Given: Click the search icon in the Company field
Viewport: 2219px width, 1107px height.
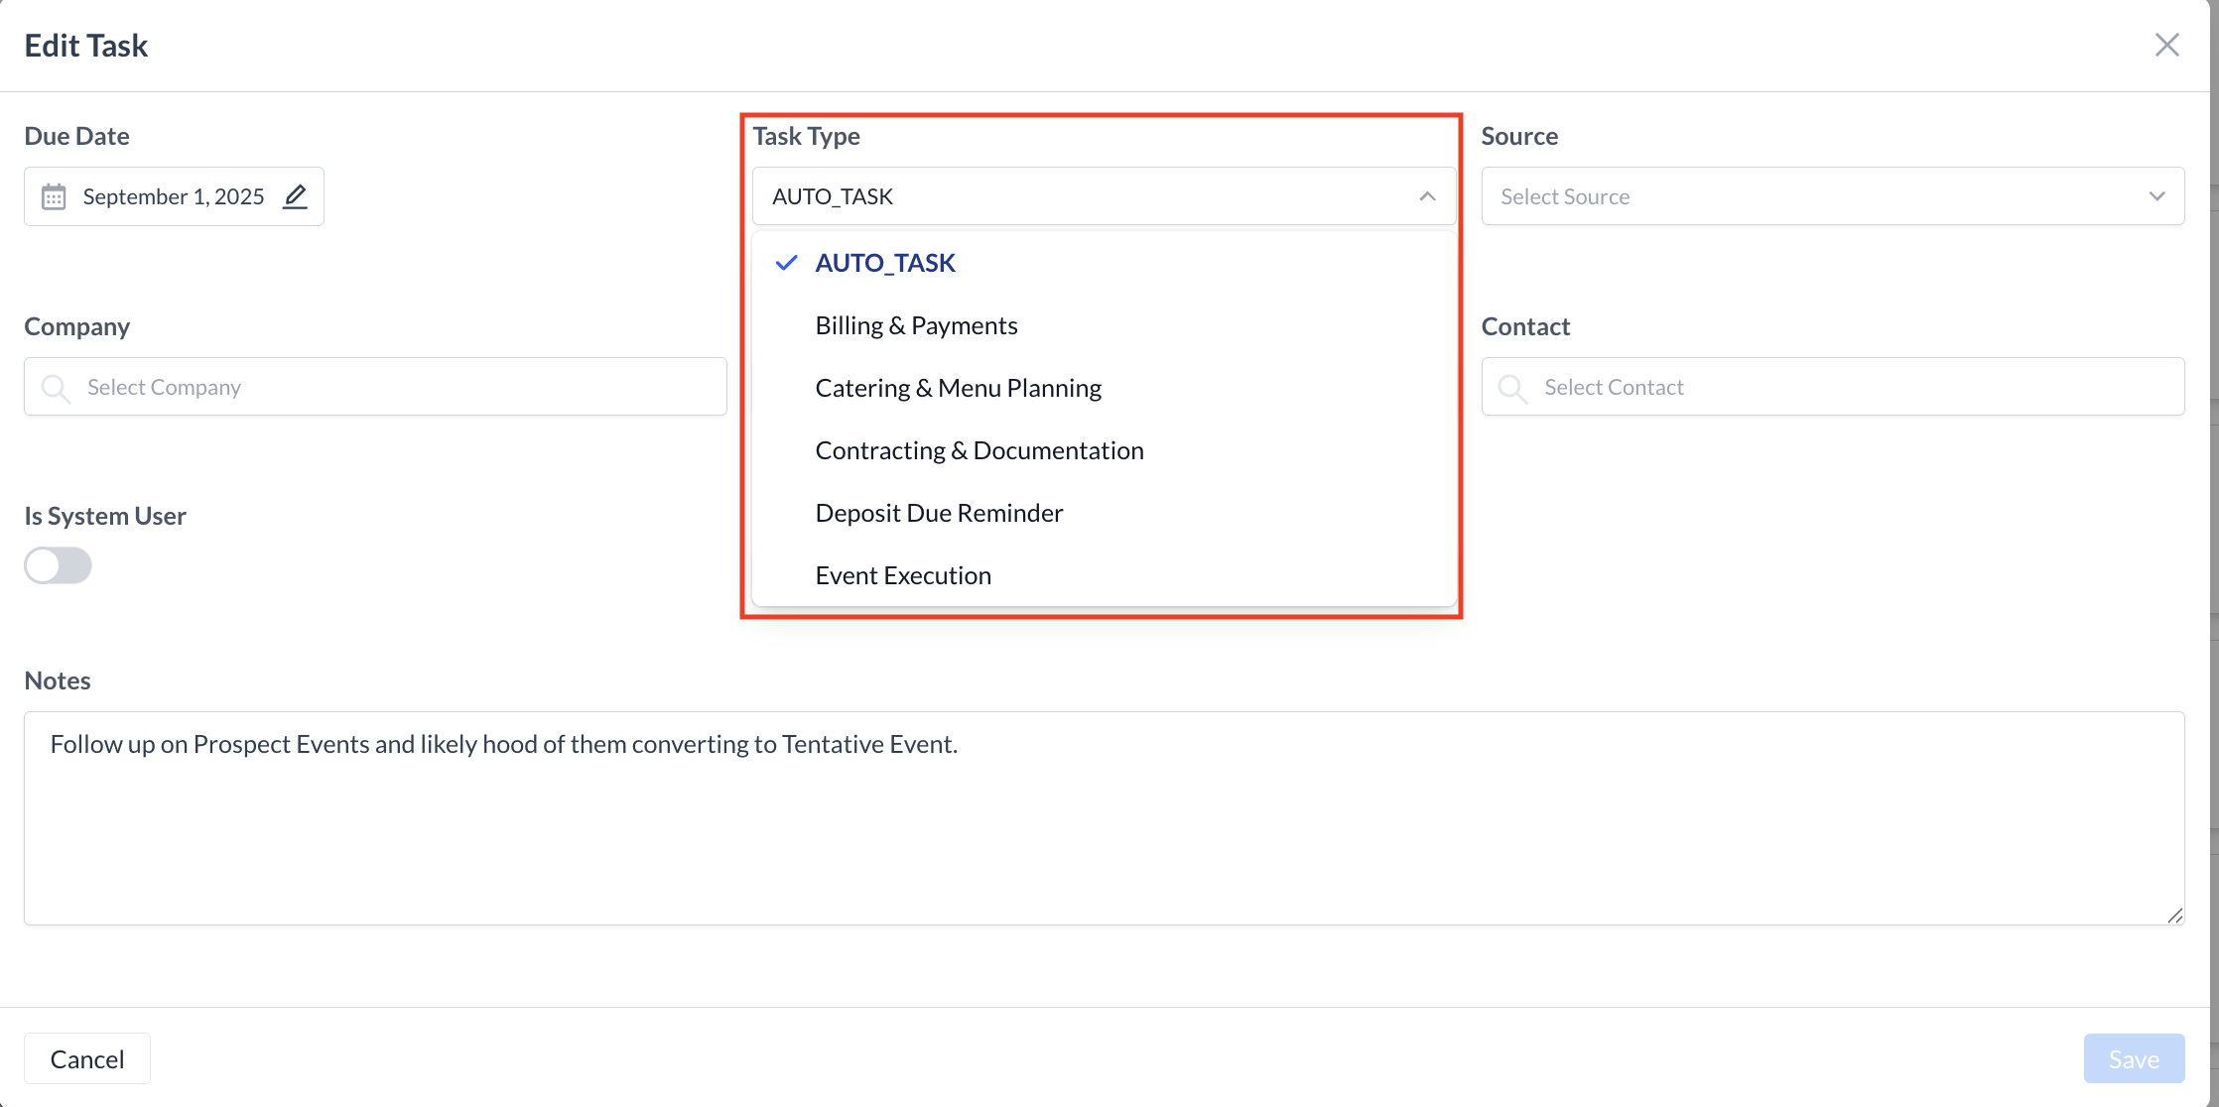Looking at the screenshot, I should click(x=56, y=388).
